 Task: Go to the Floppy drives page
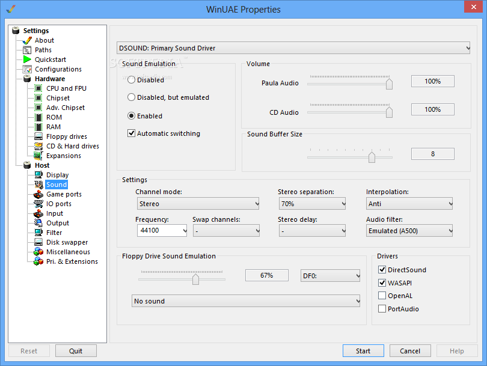[x=67, y=136]
